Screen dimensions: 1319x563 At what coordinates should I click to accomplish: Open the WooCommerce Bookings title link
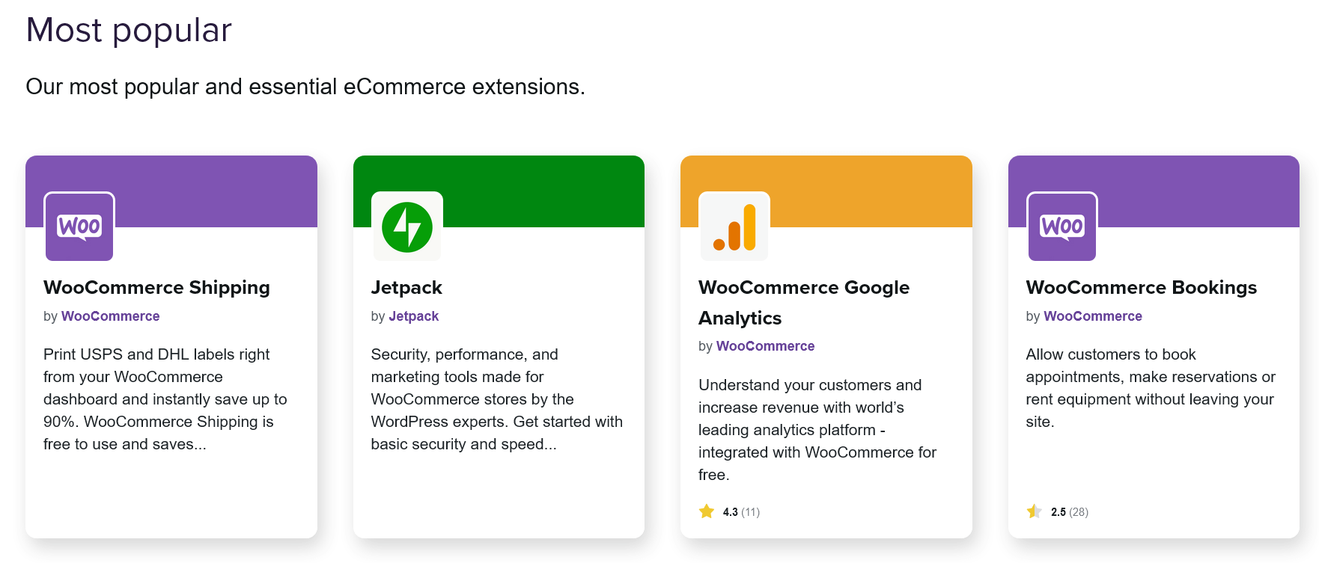coord(1142,288)
